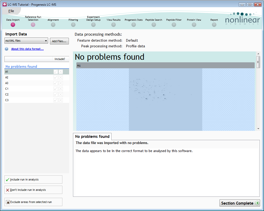Click the Profile data peak processing value
Image resolution: width=264 pixels, height=211 pixels.
click(135, 46)
